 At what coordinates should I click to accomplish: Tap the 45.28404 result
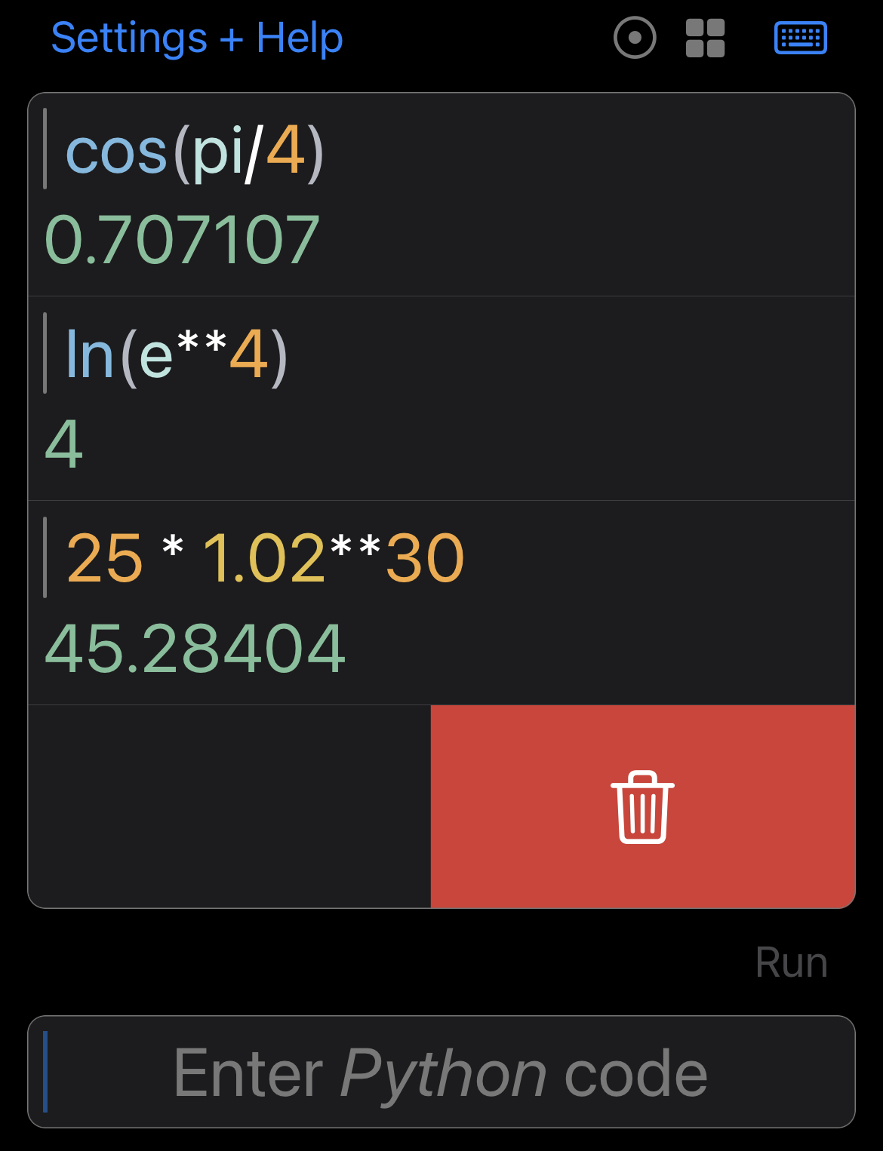point(195,648)
